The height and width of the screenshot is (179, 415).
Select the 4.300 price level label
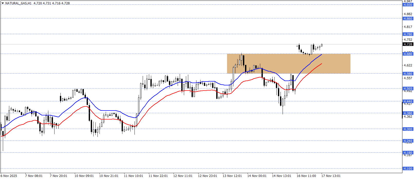408,129
